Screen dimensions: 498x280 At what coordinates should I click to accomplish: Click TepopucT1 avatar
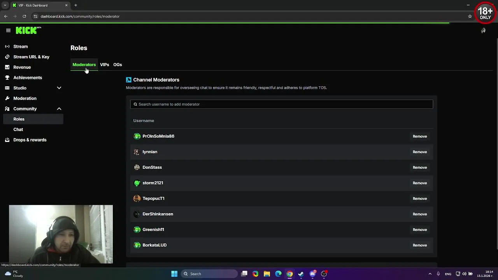tap(137, 198)
